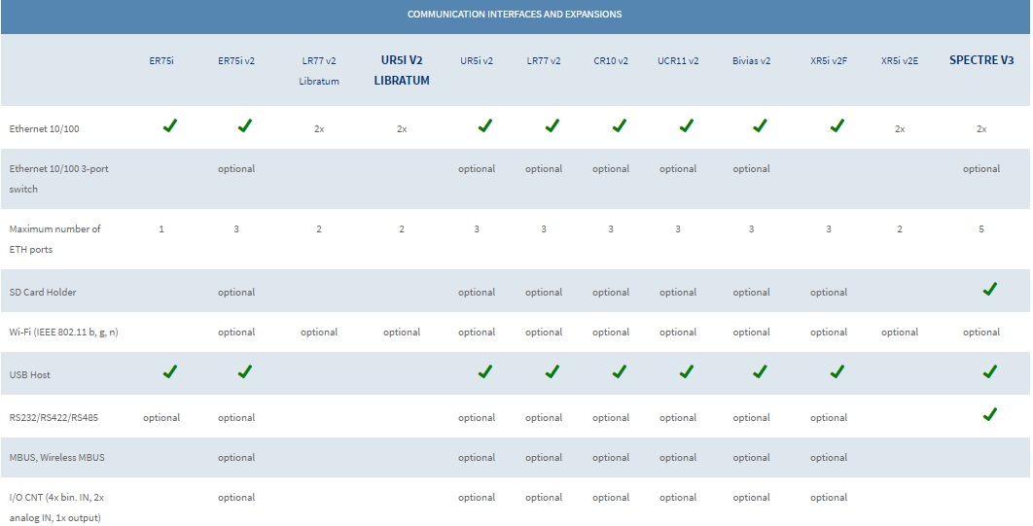Click the 'SD Card Holder' row label
The width and height of the screenshot is (1033, 526).
click(x=43, y=293)
